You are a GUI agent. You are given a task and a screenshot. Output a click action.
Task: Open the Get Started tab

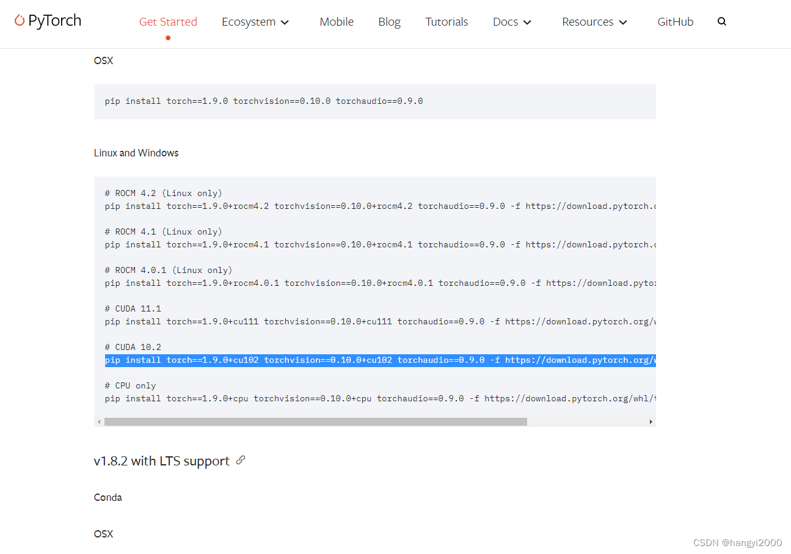click(x=168, y=21)
